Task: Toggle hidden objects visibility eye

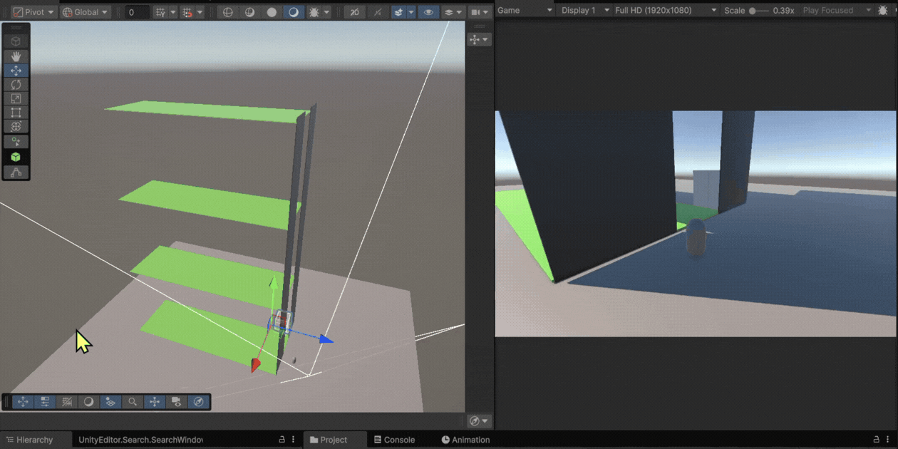Action: (428, 12)
